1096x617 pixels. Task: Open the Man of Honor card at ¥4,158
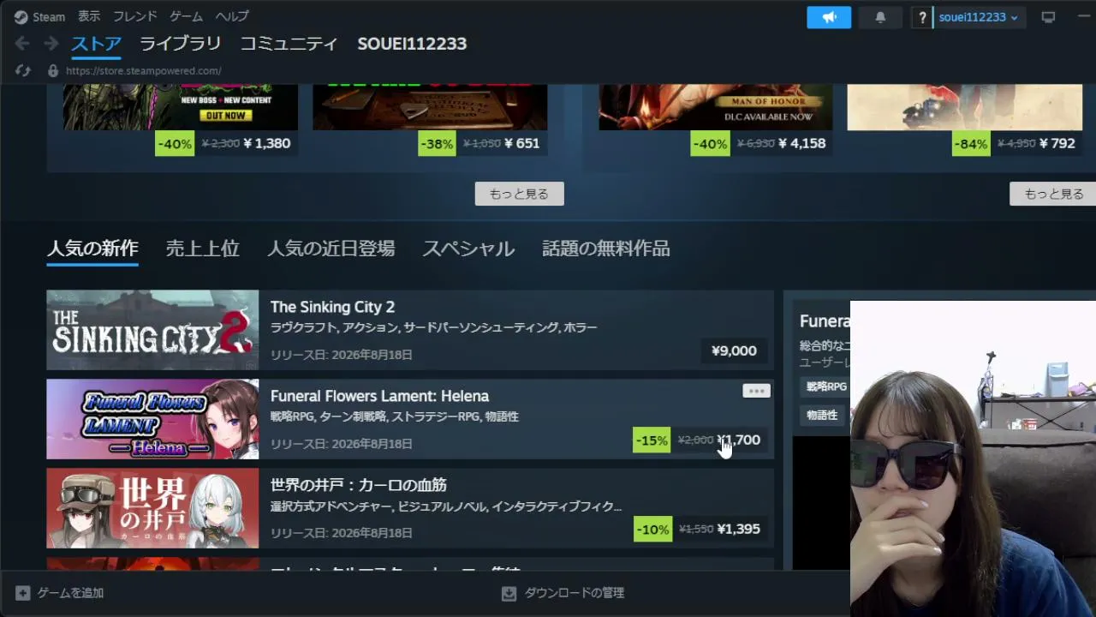pyautogui.click(x=716, y=120)
